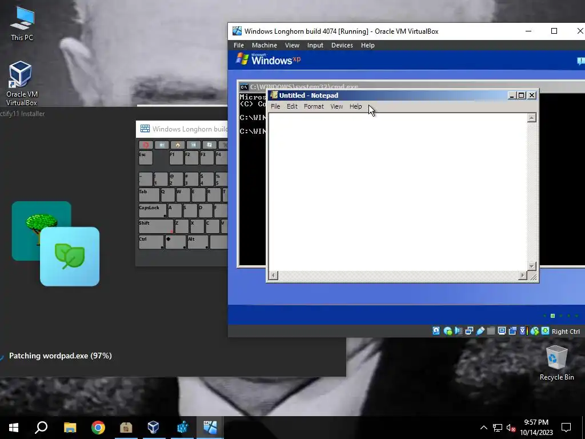
Task: Click the network adapter icon in VirtualBox status bar
Action: (470, 331)
